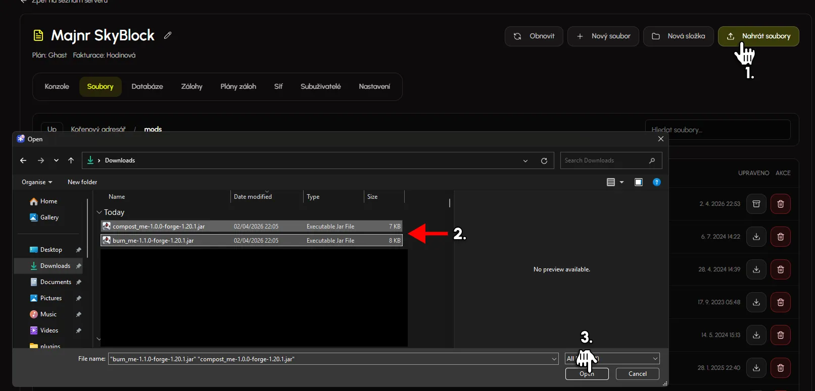The height and width of the screenshot is (391, 815).
Task: Open view options dropdown arrow
Action: [622, 182]
